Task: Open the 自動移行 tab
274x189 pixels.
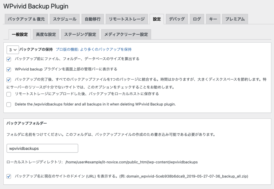Action: pyautogui.click(x=93, y=19)
